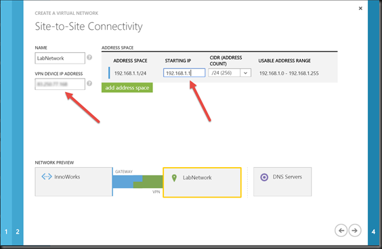
Task: Click the InnoWorks virtual network icon
Action: coord(47,177)
